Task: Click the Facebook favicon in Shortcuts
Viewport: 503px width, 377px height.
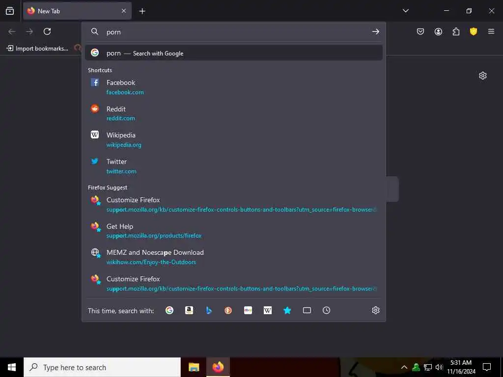Action: pyautogui.click(x=95, y=82)
